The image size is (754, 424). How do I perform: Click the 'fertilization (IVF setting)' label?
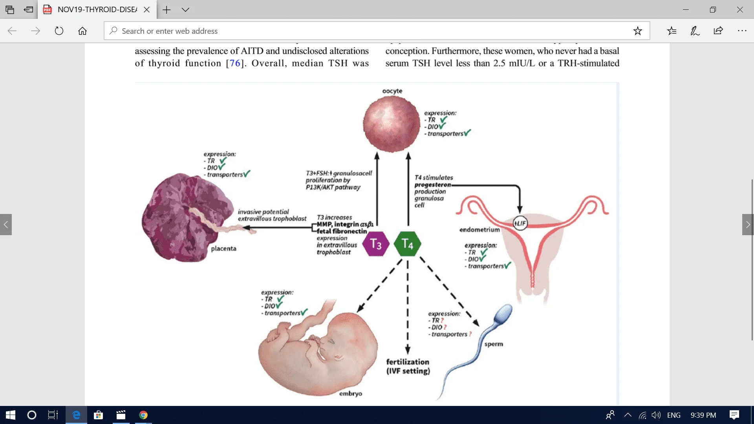[408, 366]
